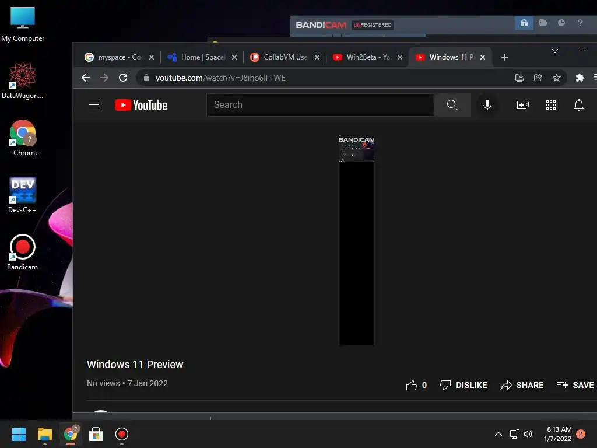Like the Windows 11 Preview video

pos(416,385)
